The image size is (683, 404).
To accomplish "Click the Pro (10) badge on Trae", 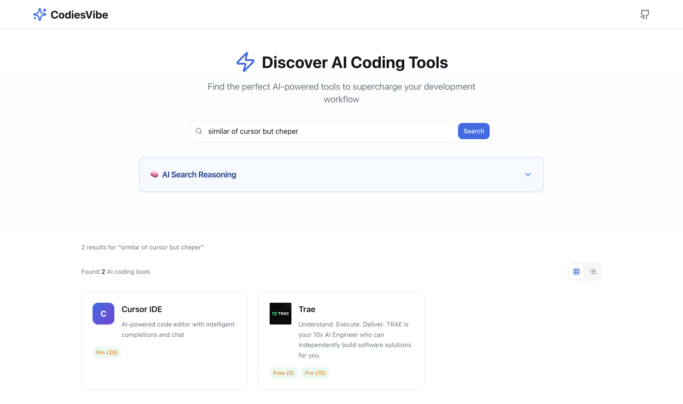I will [x=315, y=373].
